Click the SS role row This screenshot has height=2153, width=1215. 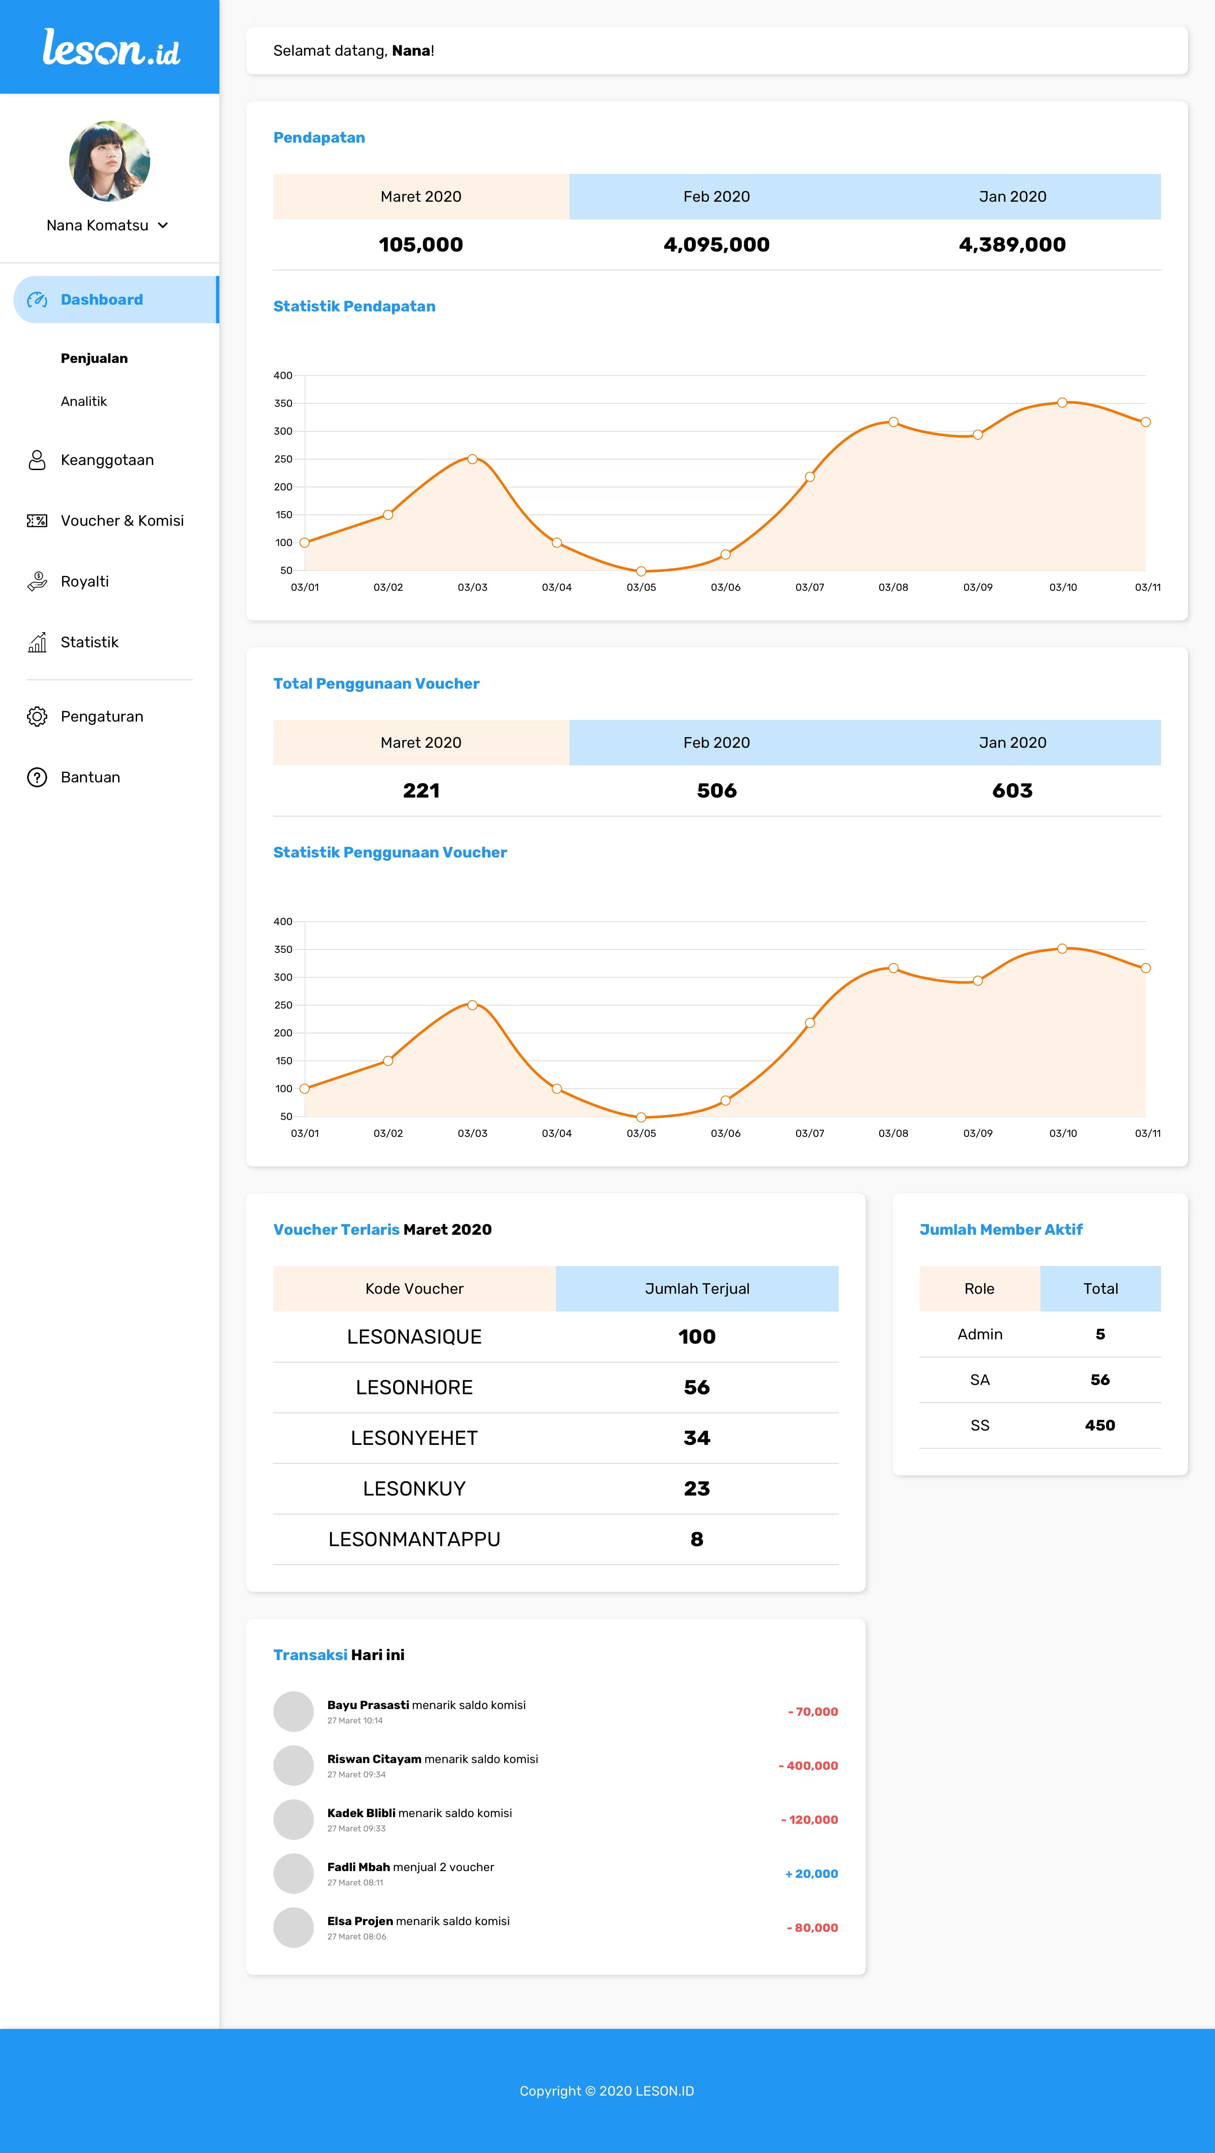click(1040, 1425)
